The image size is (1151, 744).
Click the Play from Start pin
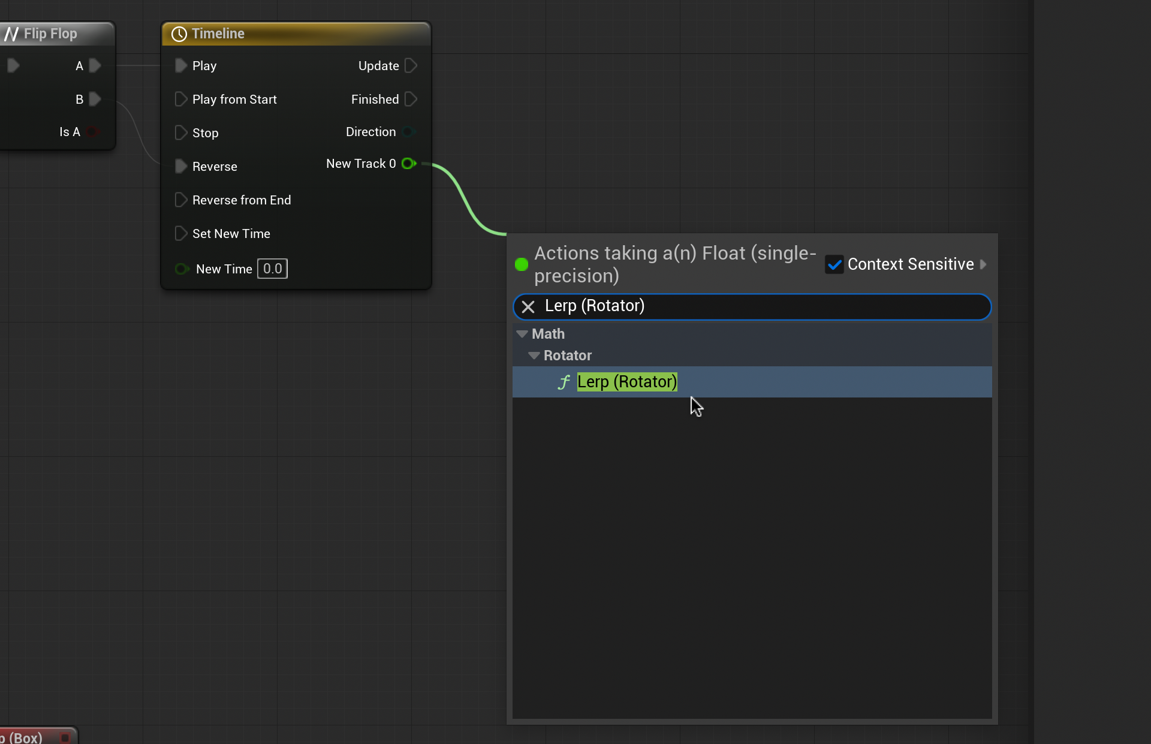point(180,100)
